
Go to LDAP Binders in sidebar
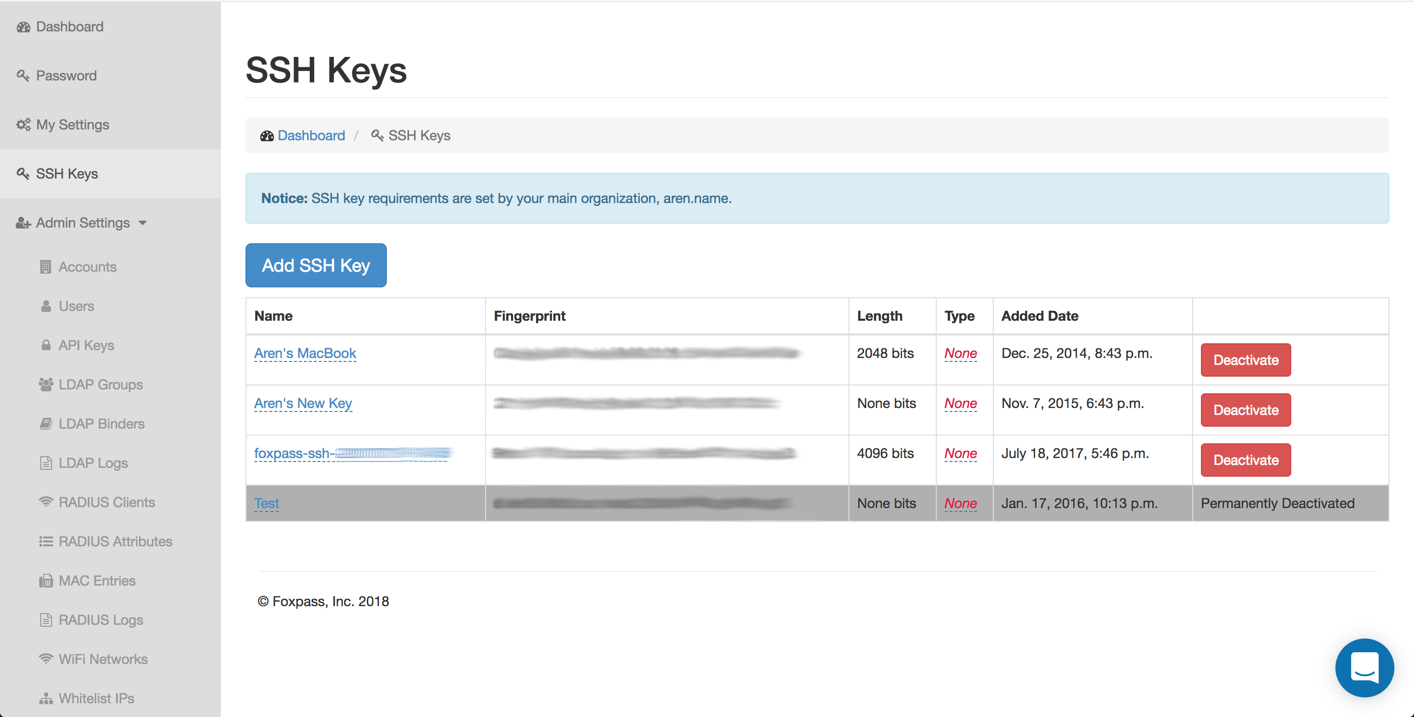click(x=101, y=424)
